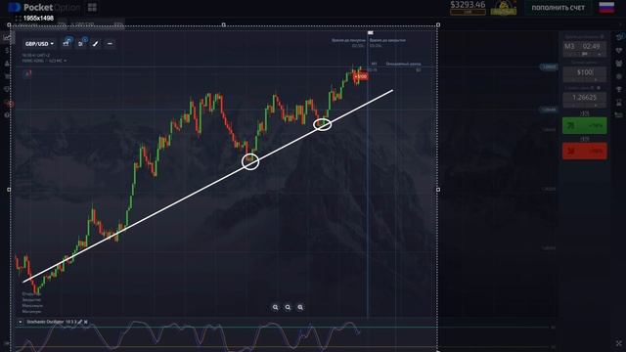Open the four-squares layout grid icon

(92, 7)
